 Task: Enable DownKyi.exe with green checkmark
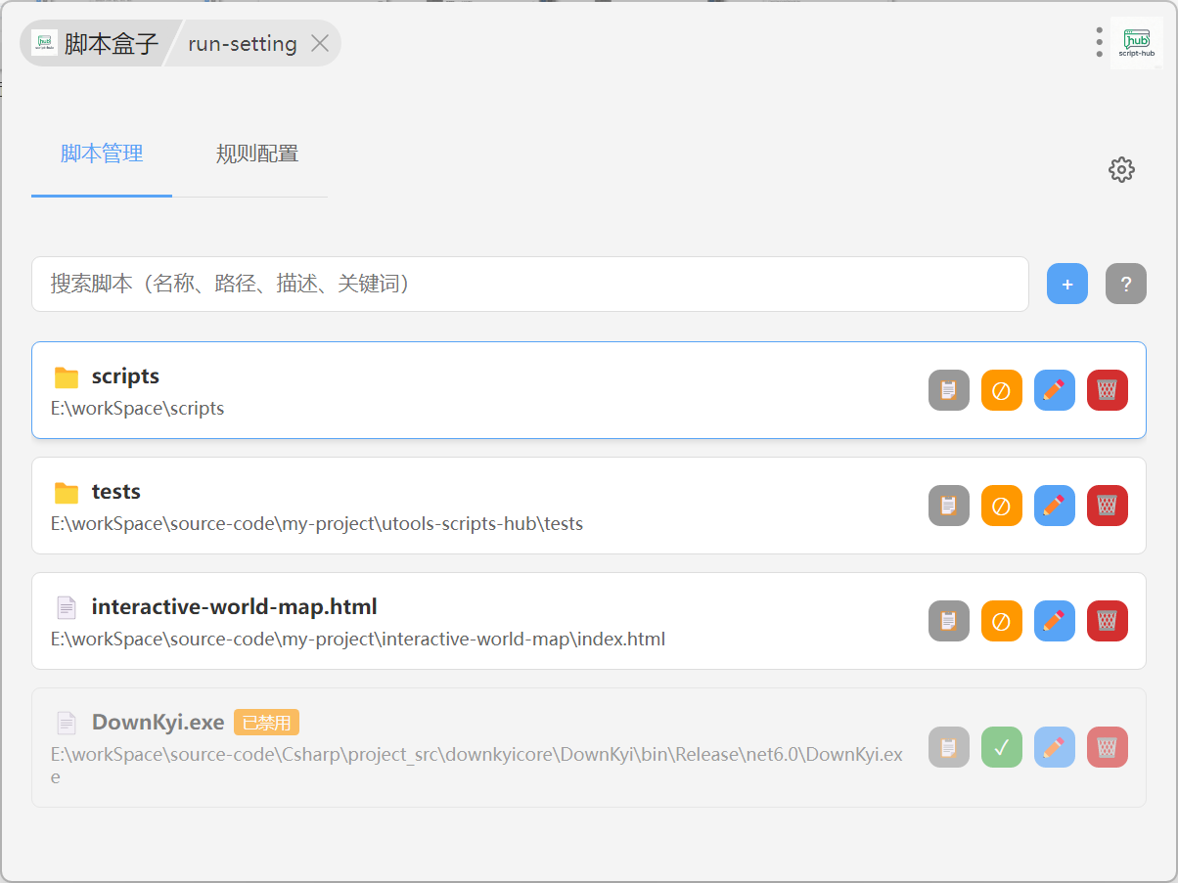[x=1001, y=747]
